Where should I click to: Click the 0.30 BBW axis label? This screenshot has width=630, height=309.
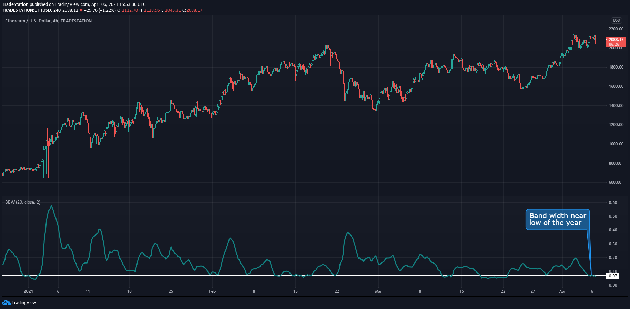(x=613, y=244)
